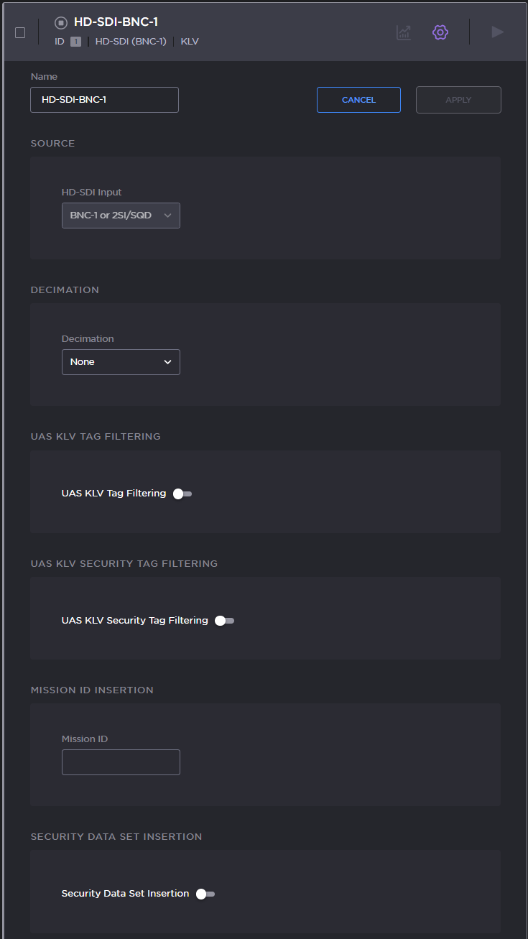This screenshot has width=528, height=939.
Task: Focus the Name text field
Action: (104, 100)
